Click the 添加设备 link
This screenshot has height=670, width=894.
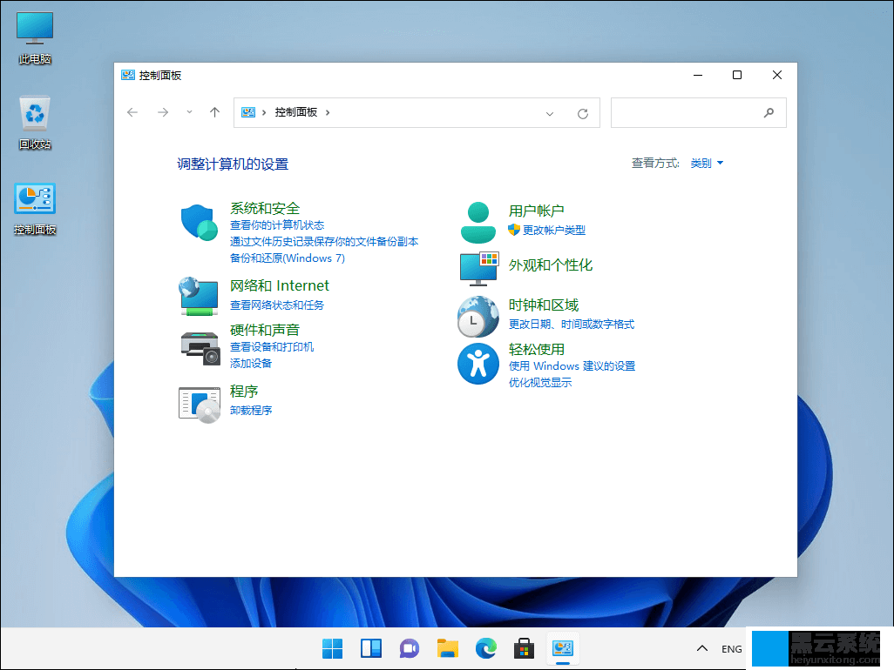(x=251, y=364)
